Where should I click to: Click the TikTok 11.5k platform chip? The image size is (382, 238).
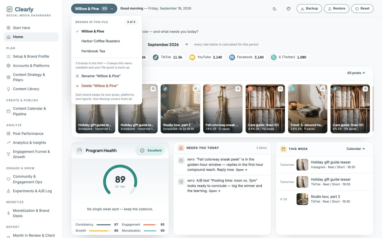(x=168, y=57)
